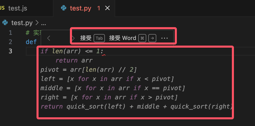Expand the breadcrumb chevron after test.py
255x126 pixels.
pyautogui.click(x=37, y=23)
